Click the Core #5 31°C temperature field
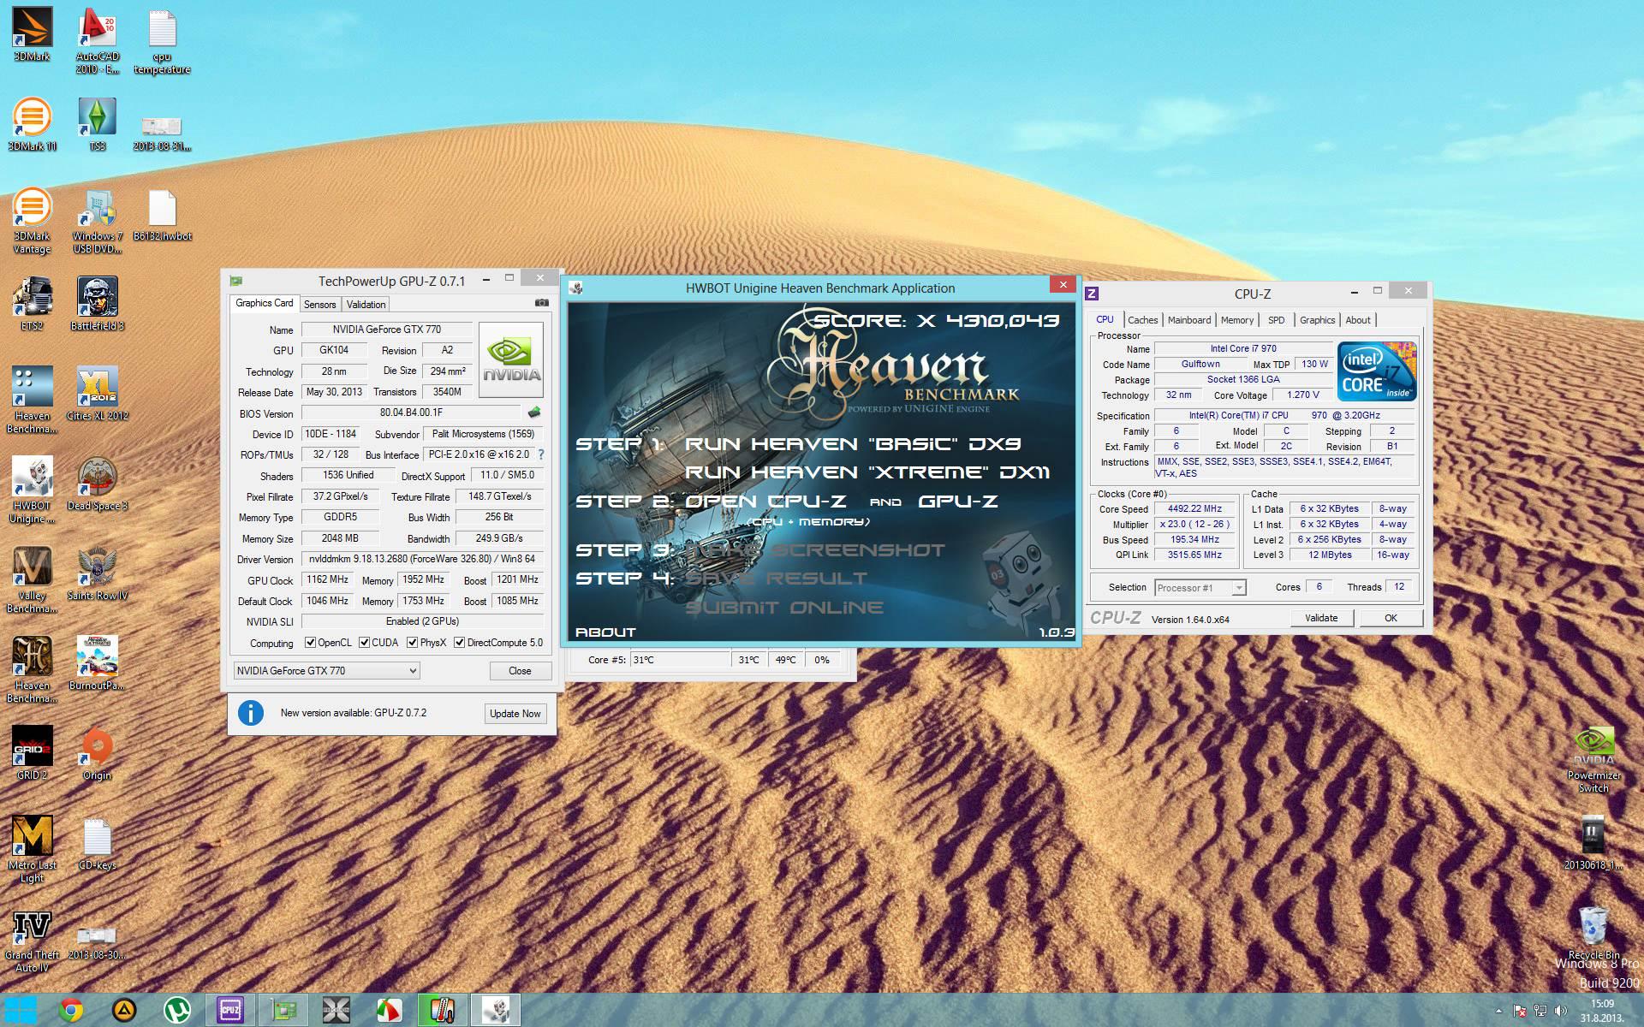Viewport: 1644px width, 1027px height. (x=680, y=660)
